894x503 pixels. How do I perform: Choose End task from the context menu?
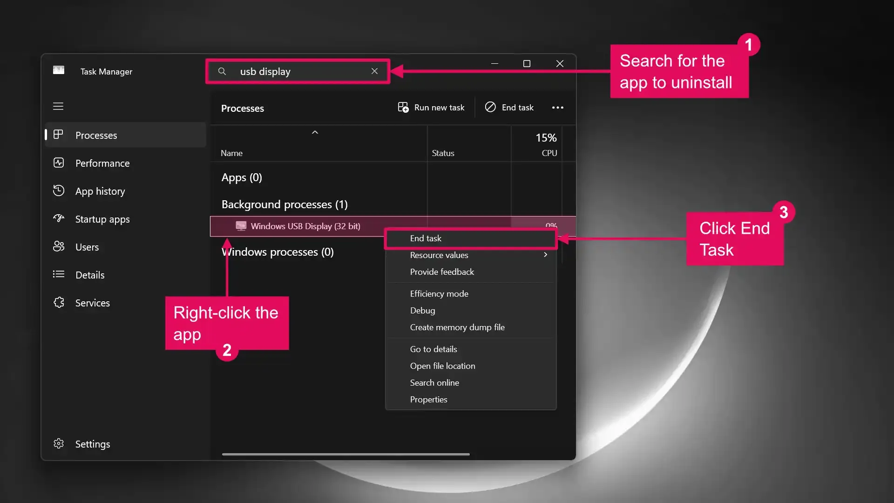pos(425,238)
